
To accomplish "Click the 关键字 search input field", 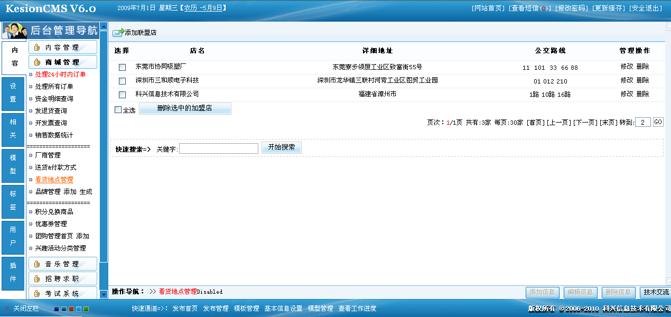I will [219, 147].
